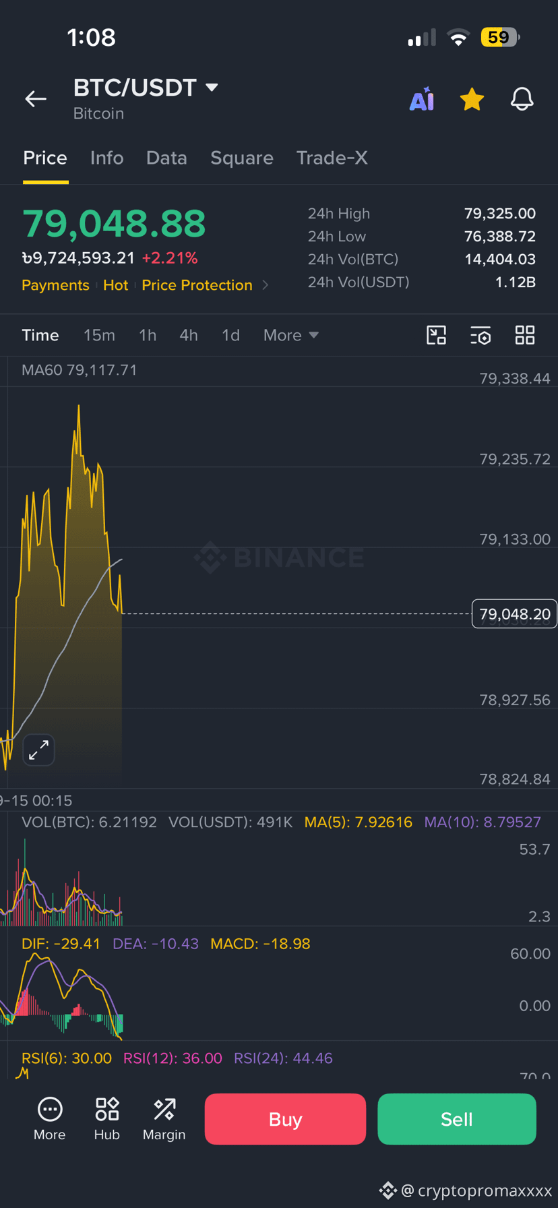
Task: Switch to the Info tab
Action: (x=107, y=158)
